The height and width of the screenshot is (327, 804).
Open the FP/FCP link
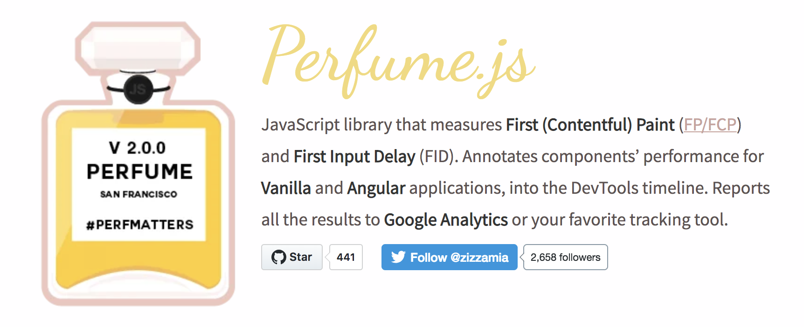tap(710, 125)
